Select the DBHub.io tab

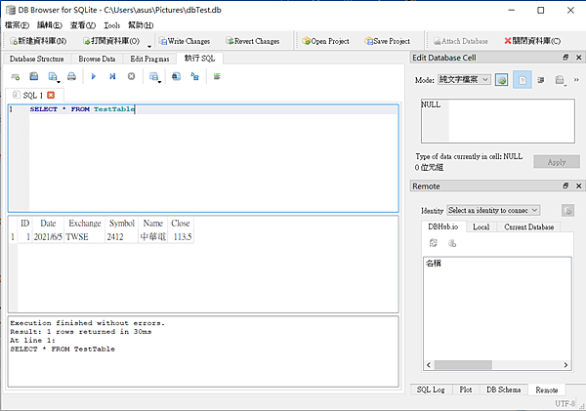[x=443, y=226]
